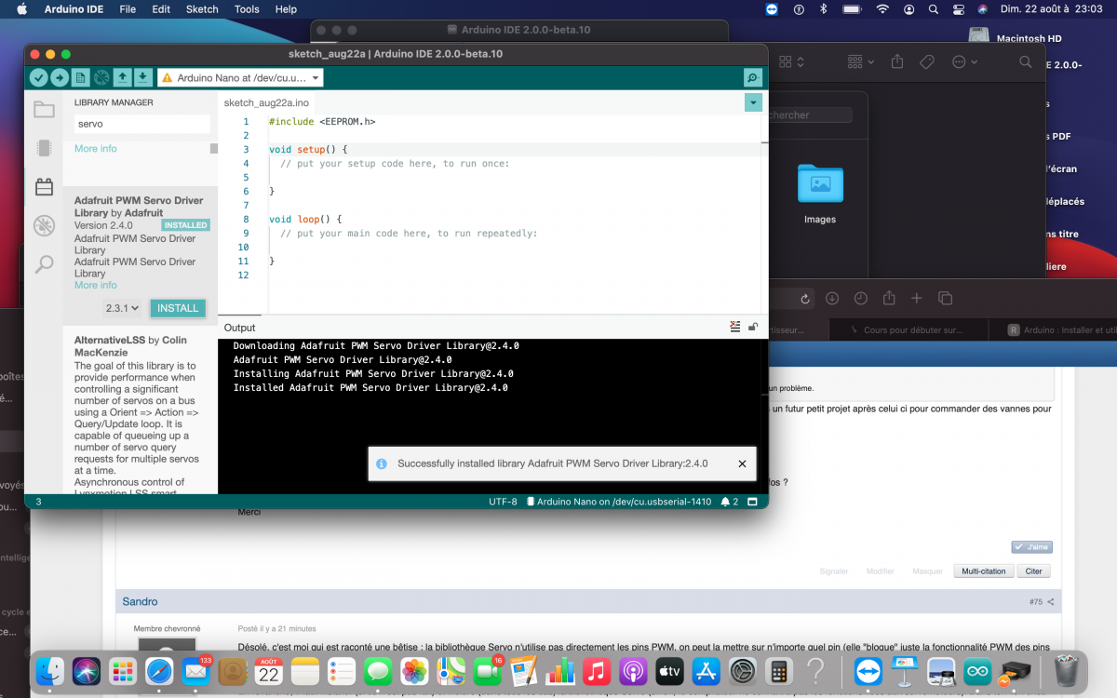Open the Help menu

point(286,9)
